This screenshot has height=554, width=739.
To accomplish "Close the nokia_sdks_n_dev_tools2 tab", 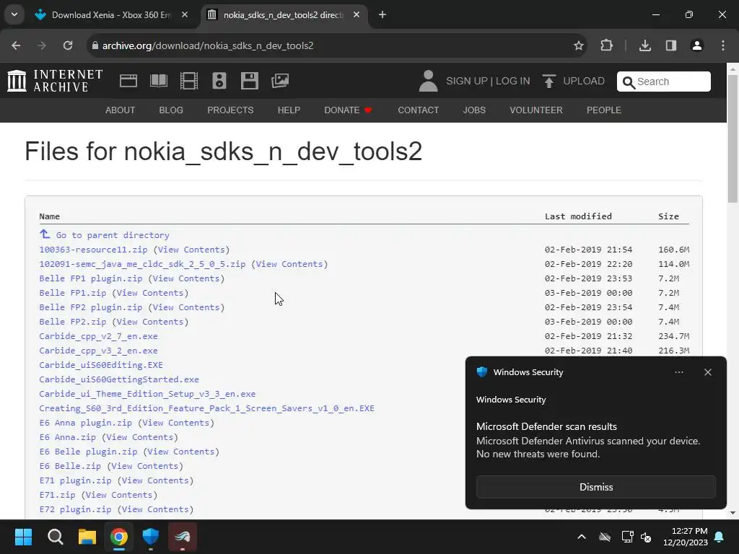I will coord(357,15).
